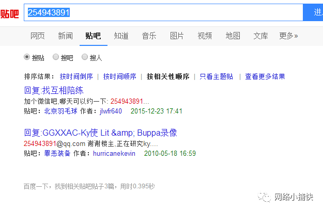The width and height of the screenshot is (323, 211).
Task: Open the 网页 tab
Action: (x=38, y=36)
